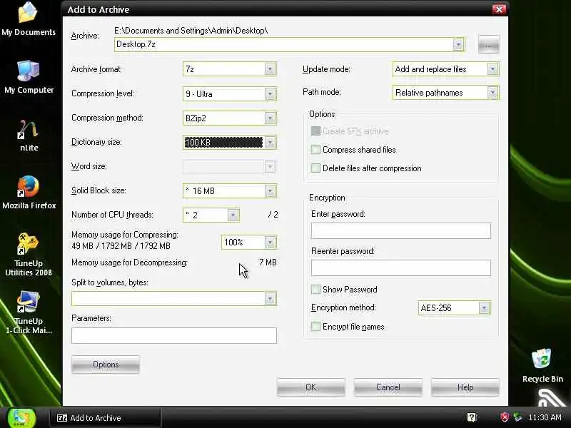Enable Delete files after compression
Viewport: 571px width, 428px height.
[315, 168]
